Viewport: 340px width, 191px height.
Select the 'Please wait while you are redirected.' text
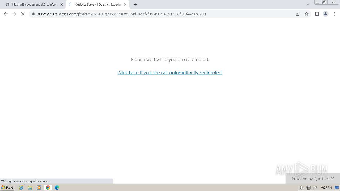click(x=170, y=59)
